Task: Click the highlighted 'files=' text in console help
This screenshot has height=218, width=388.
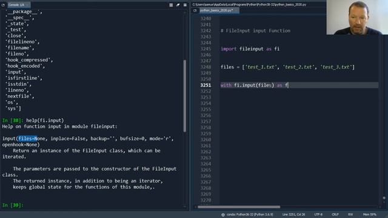Action: [28, 139]
